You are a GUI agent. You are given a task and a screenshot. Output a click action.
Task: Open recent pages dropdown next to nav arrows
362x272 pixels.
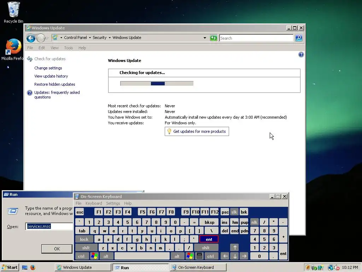tap(47, 38)
